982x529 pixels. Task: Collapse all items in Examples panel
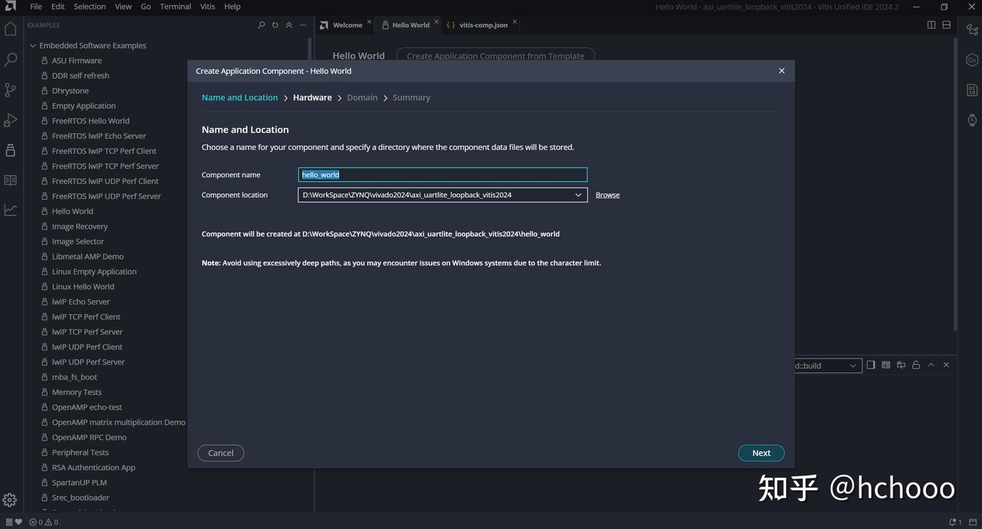click(x=289, y=25)
